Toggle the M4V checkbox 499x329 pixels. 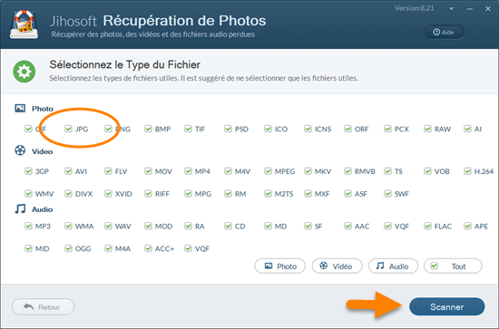(x=228, y=171)
